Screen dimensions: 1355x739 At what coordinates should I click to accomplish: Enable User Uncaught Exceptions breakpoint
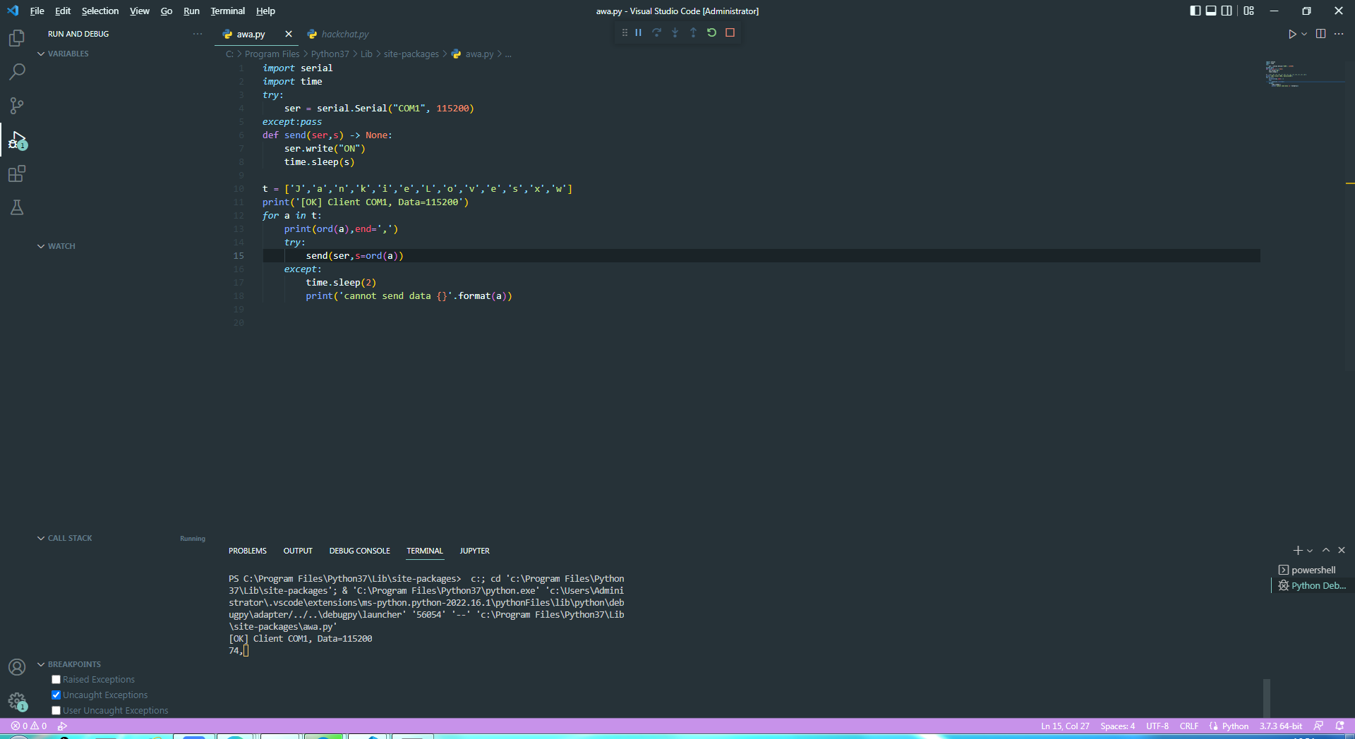coord(56,711)
